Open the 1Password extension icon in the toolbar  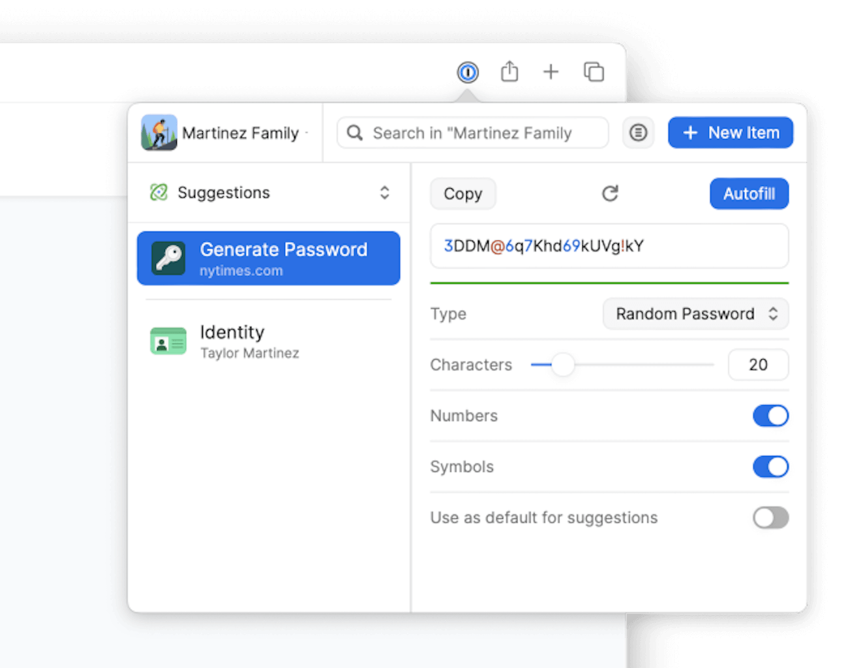pos(467,72)
